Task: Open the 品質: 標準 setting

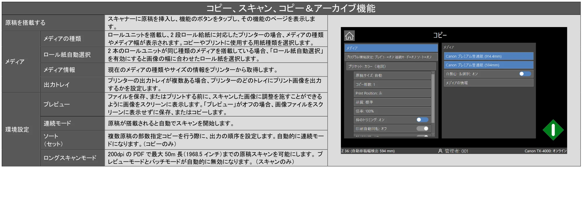Action: coord(392,102)
